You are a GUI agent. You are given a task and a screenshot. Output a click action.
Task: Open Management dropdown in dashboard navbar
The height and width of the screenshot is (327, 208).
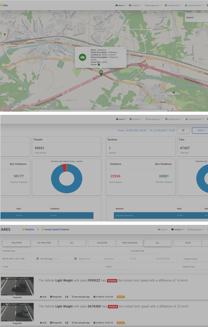point(154,119)
